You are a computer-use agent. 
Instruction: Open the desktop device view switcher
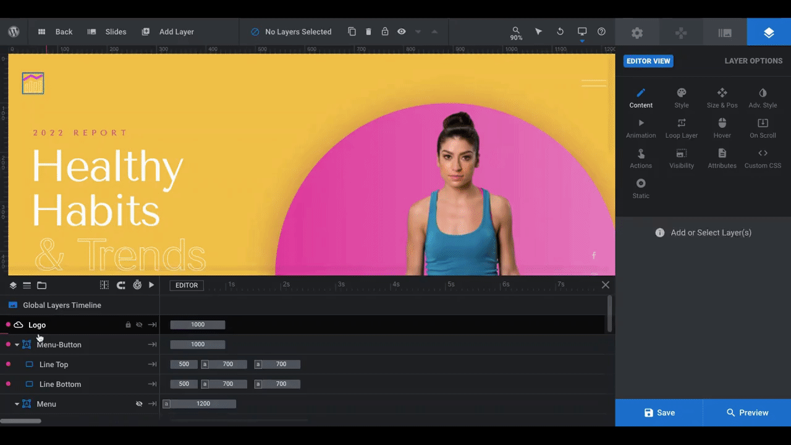[582, 33]
